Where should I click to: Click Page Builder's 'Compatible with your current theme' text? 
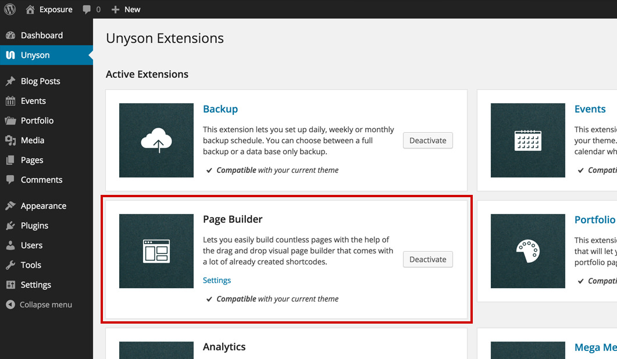click(277, 299)
